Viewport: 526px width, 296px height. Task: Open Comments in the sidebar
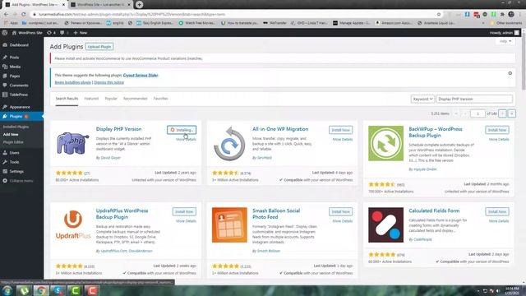[x=19, y=86]
